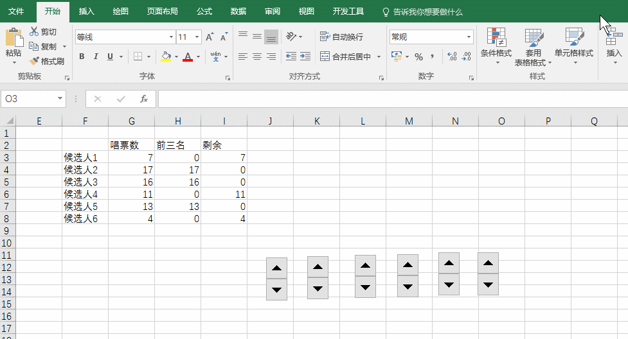Screen dimensions: 628x339
Task: Click the insert function fx icon
Action: tap(144, 99)
